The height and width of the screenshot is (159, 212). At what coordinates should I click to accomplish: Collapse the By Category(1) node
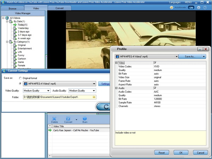tap(7, 42)
